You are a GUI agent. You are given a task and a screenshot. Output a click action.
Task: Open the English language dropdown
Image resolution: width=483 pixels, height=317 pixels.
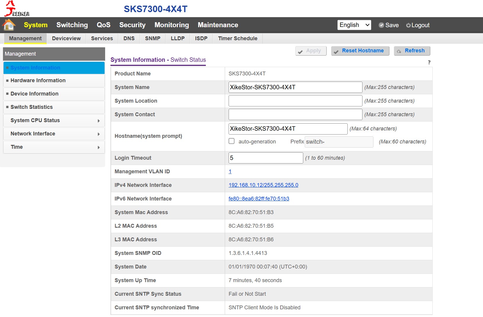tap(354, 25)
